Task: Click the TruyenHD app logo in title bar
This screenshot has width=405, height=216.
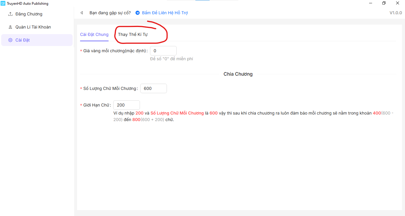Action: 3,4
